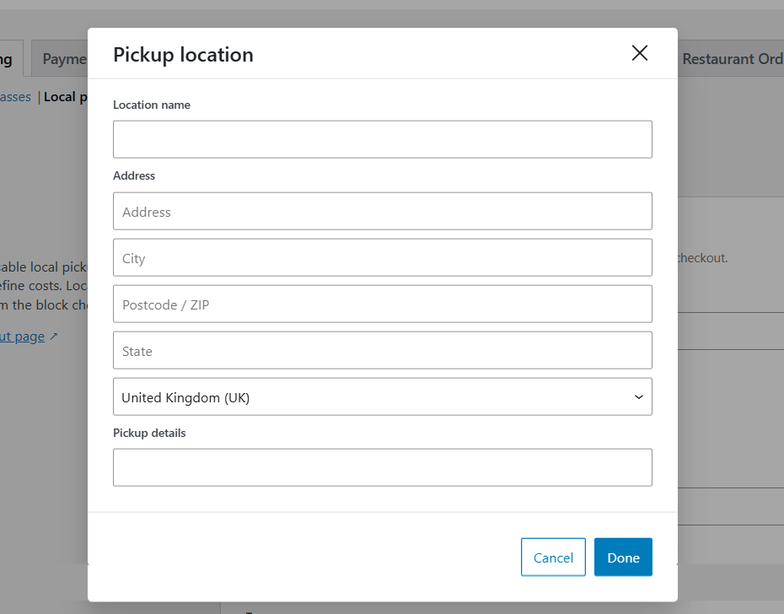Click the State input box

pyautogui.click(x=382, y=350)
